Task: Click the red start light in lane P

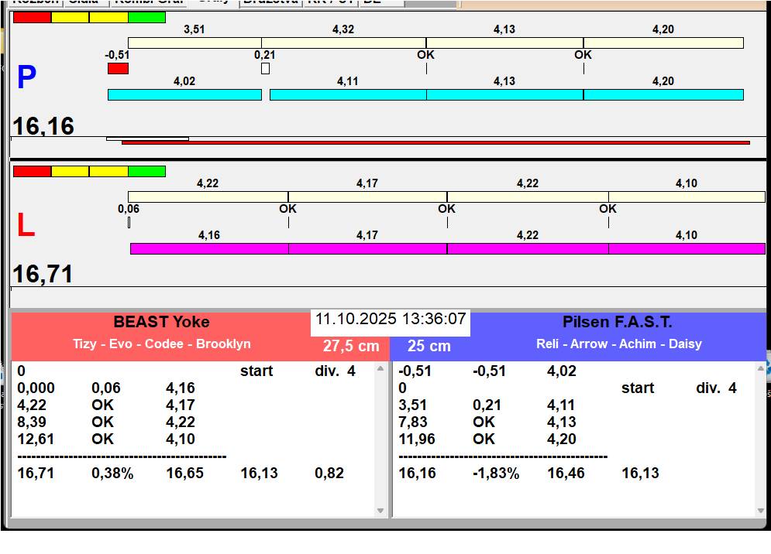Action: tap(32, 17)
